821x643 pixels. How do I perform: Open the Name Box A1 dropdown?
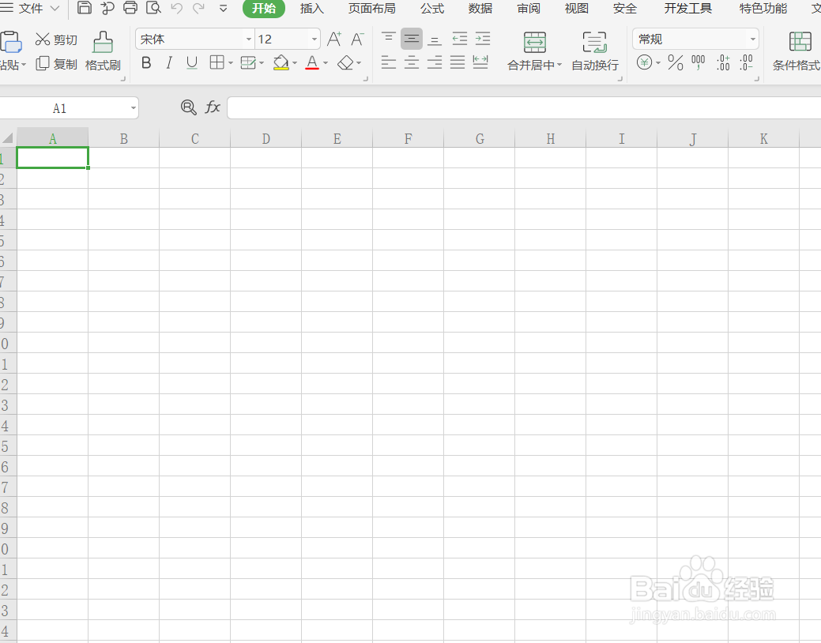[134, 108]
